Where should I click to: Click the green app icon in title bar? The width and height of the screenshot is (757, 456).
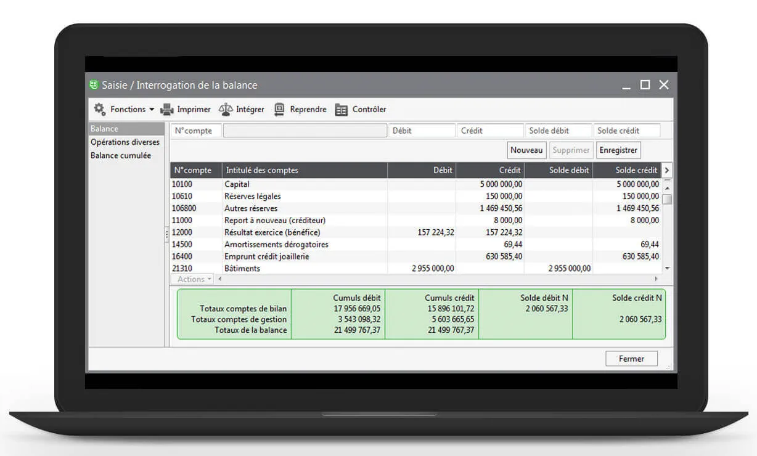click(x=94, y=85)
